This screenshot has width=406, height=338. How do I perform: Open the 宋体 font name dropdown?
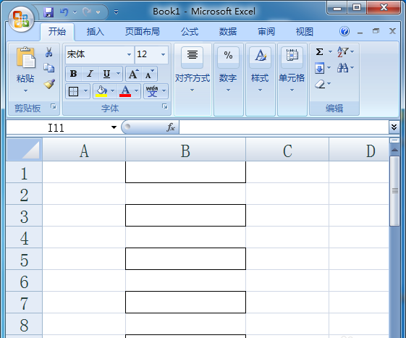coord(129,55)
